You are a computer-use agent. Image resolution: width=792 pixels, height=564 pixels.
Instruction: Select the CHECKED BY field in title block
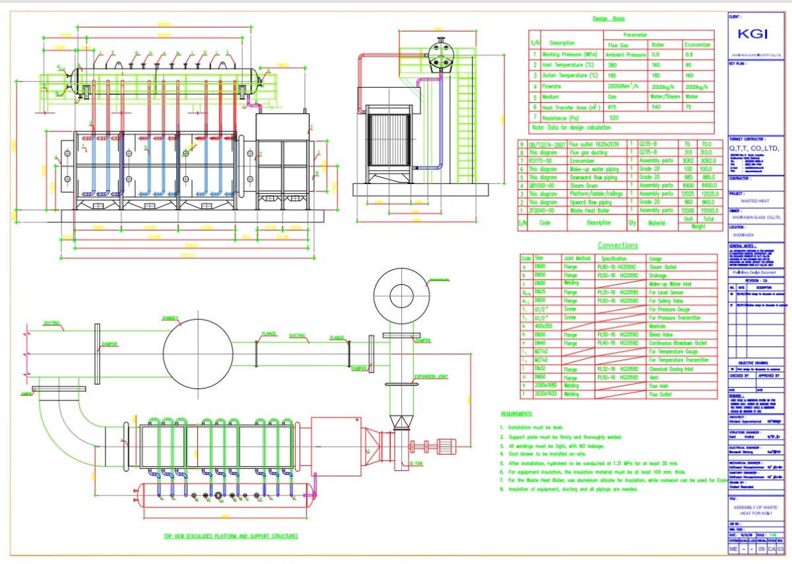coord(738,374)
